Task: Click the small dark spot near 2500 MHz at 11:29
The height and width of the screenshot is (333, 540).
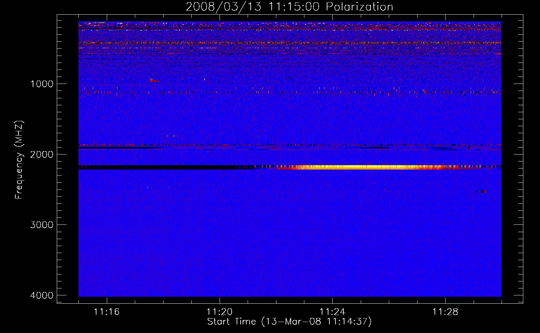Action: pyautogui.click(x=481, y=191)
